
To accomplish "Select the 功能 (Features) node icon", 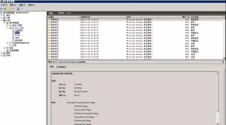I will coord(4,18).
